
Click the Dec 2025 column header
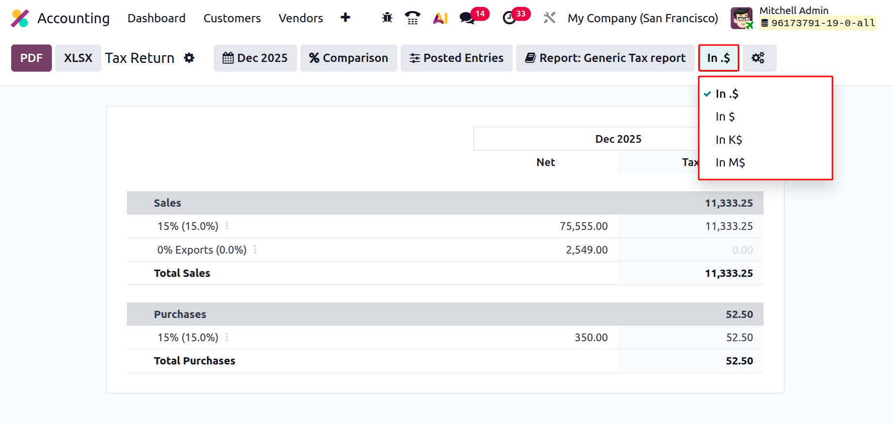[x=618, y=139]
